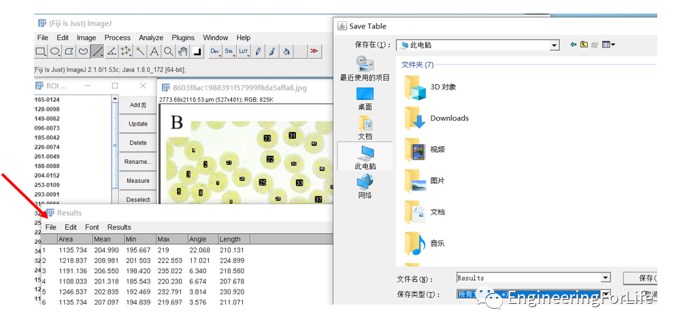Image resolution: width=675 pixels, height=329 pixels.
Task: Open Network (网络) in sidebar
Action: coord(365,187)
